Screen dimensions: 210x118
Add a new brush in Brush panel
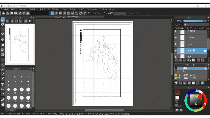[x=180, y=83]
